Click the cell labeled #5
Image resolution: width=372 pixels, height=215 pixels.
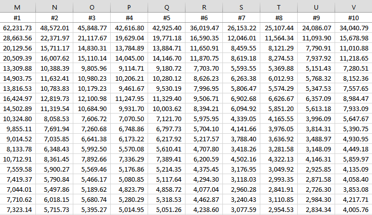pyautogui.click(x=167, y=18)
